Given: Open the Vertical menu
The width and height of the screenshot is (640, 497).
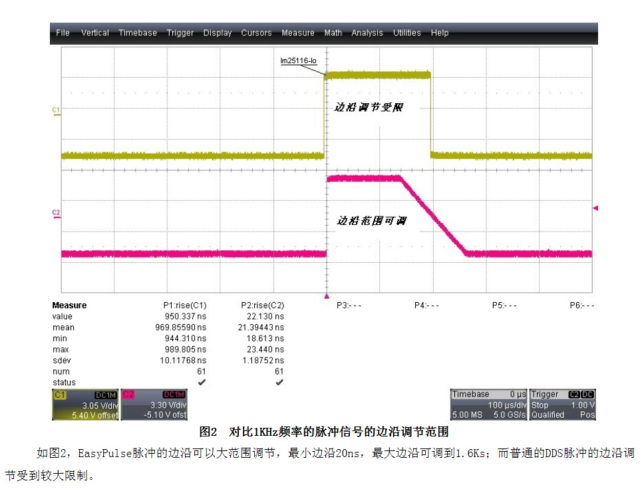Looking at the screenshot, I should coord(94,33).
